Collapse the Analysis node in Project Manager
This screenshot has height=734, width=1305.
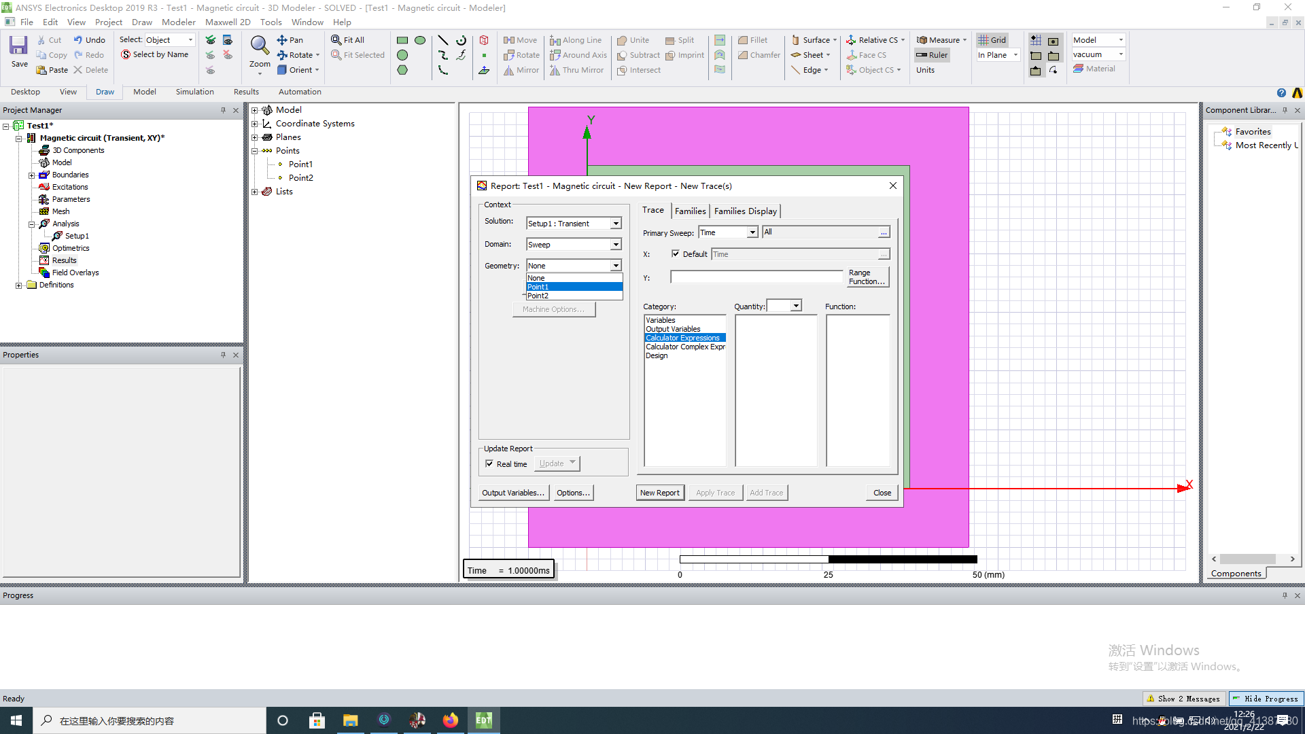click(31, 224)
